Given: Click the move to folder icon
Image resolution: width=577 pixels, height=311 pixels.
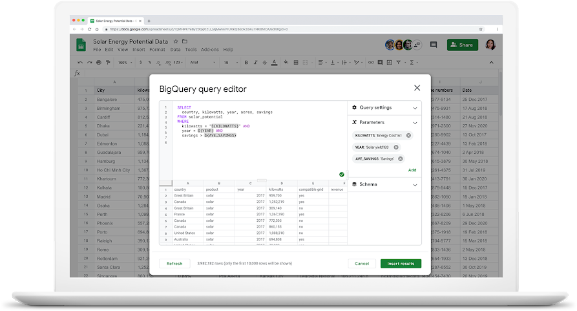Looking at the screenshot, I should tap(185, 41).
